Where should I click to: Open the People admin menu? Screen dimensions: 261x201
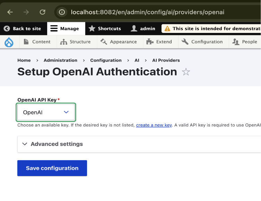245,42
